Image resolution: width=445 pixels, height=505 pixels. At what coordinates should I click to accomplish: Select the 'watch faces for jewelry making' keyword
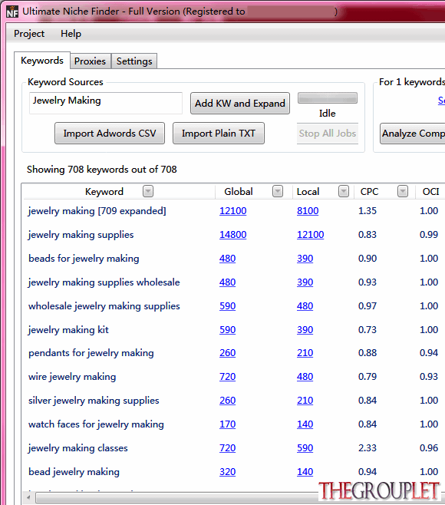[96, 424]
